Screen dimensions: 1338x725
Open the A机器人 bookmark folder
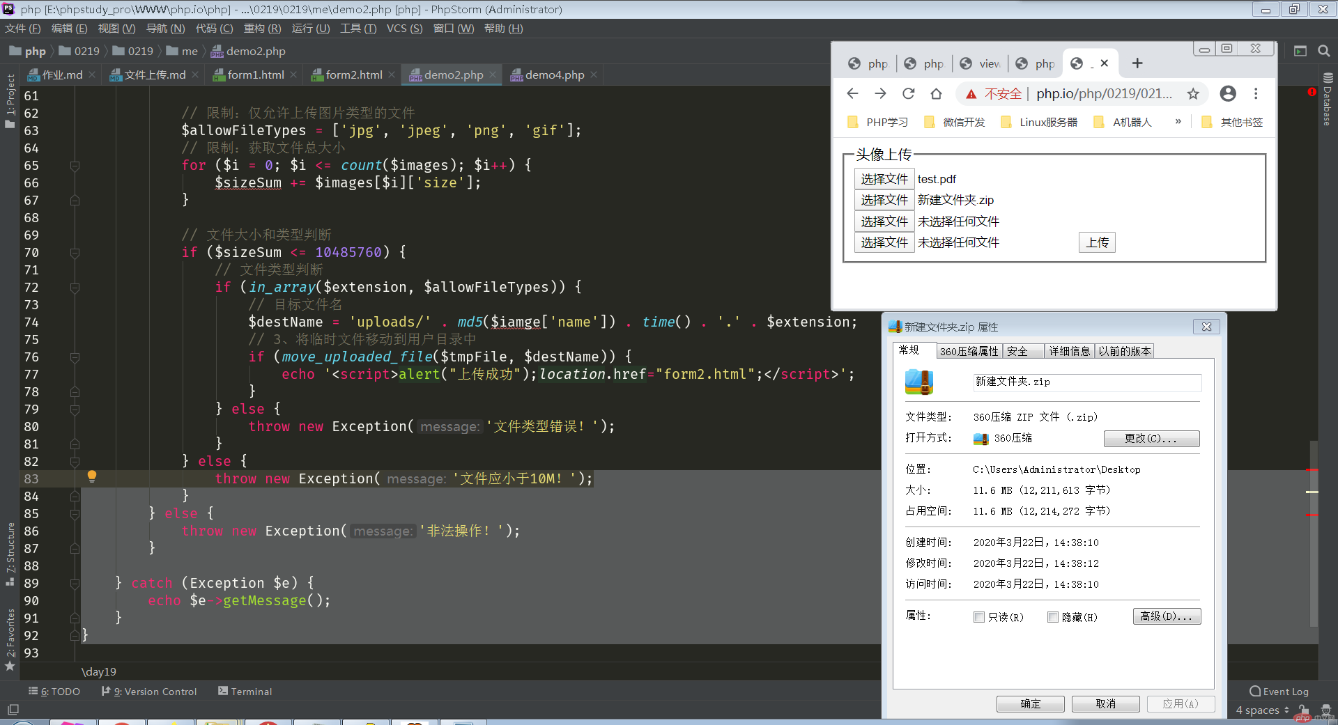tap(1123, 122)
